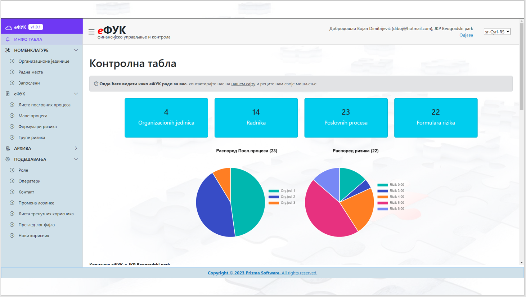
Task: Toggle Org.jed. 1 legend in process chart
Action: click(282, 191)
